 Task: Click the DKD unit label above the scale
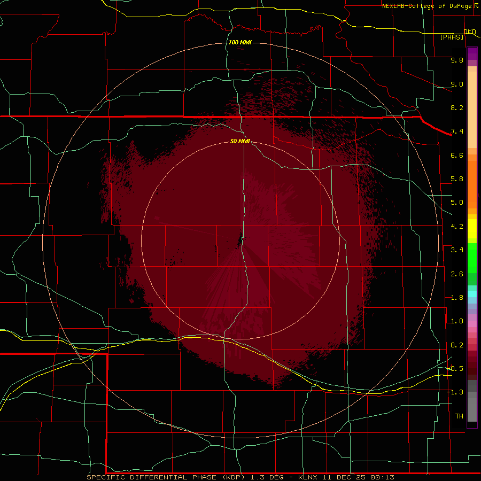[470, 32]
